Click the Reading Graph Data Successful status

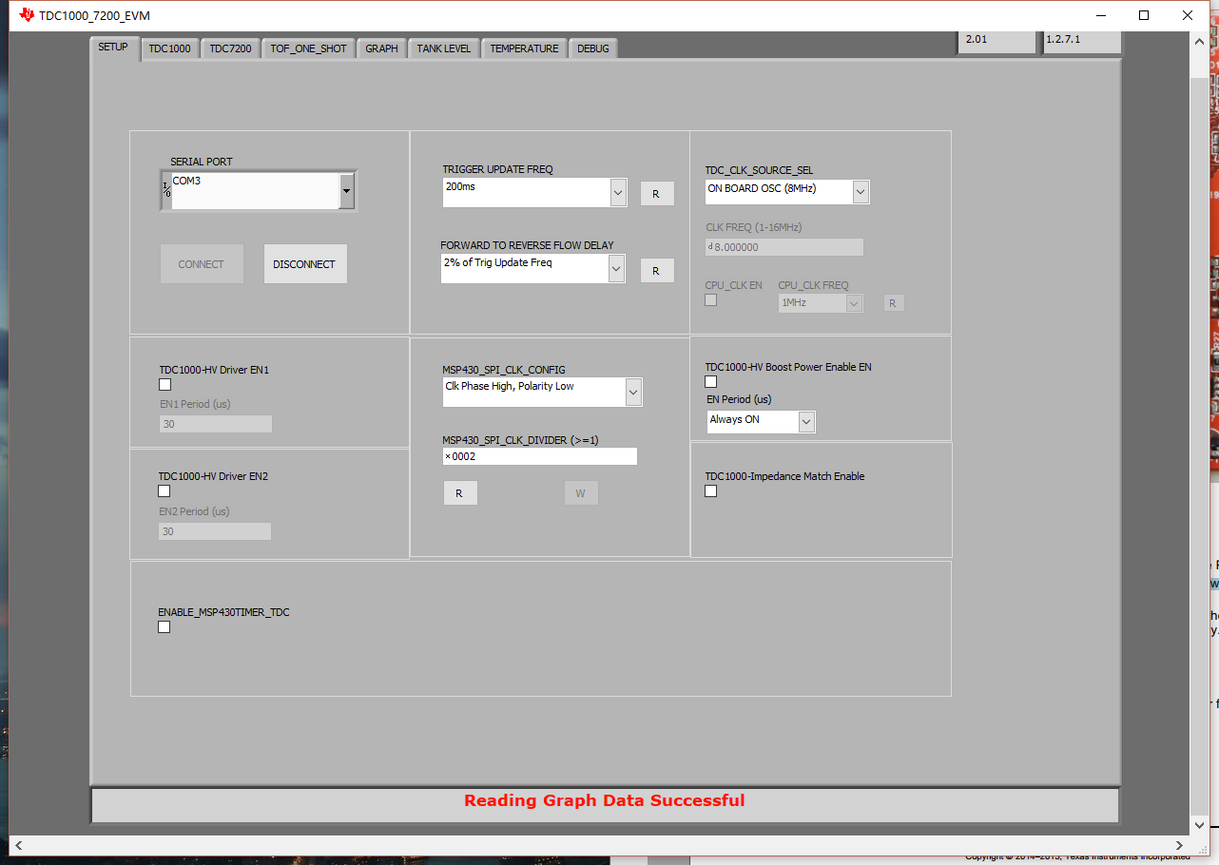click(x=605, y=800)
